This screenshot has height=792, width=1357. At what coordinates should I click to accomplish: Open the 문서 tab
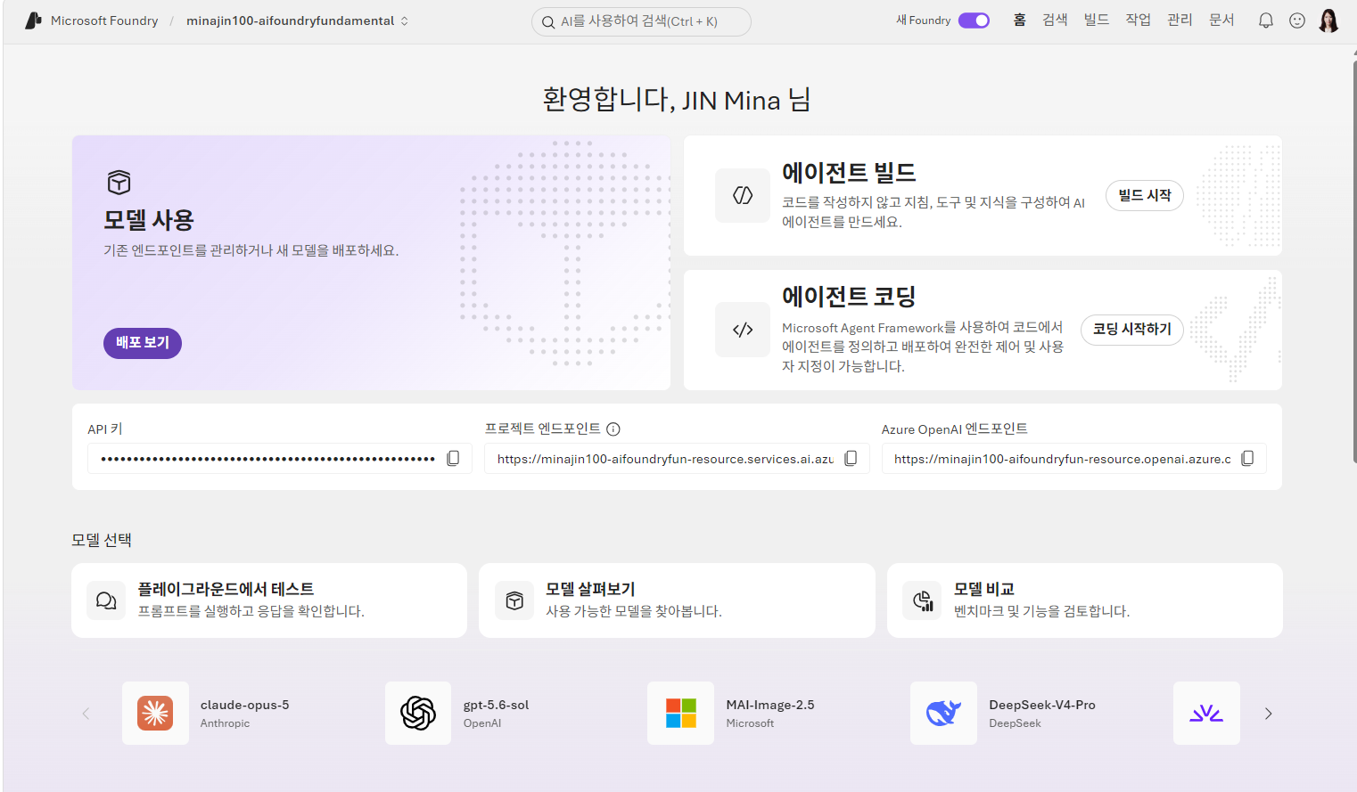pos(1221,20)
